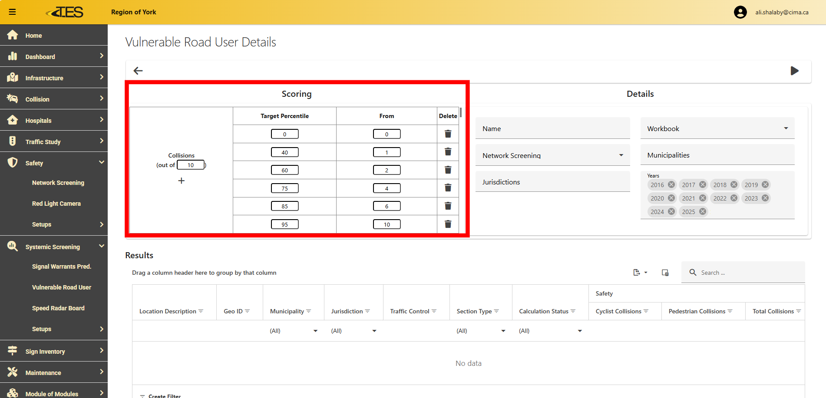Image resolution: width=826 pixels, height=398 pixels.
Task: Run analysis with the play button
Action: pos(794,71)
